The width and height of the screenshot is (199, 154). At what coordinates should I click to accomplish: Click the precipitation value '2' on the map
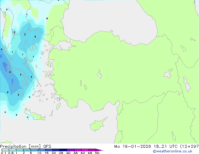[x=14, y=32]
